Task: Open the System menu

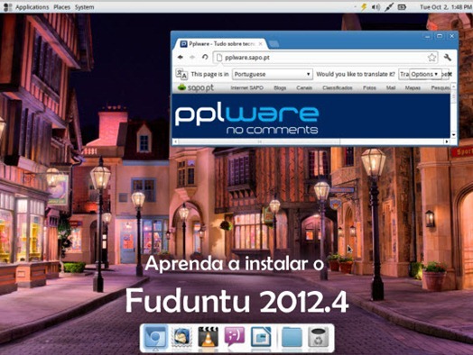Action: [85, 7]
